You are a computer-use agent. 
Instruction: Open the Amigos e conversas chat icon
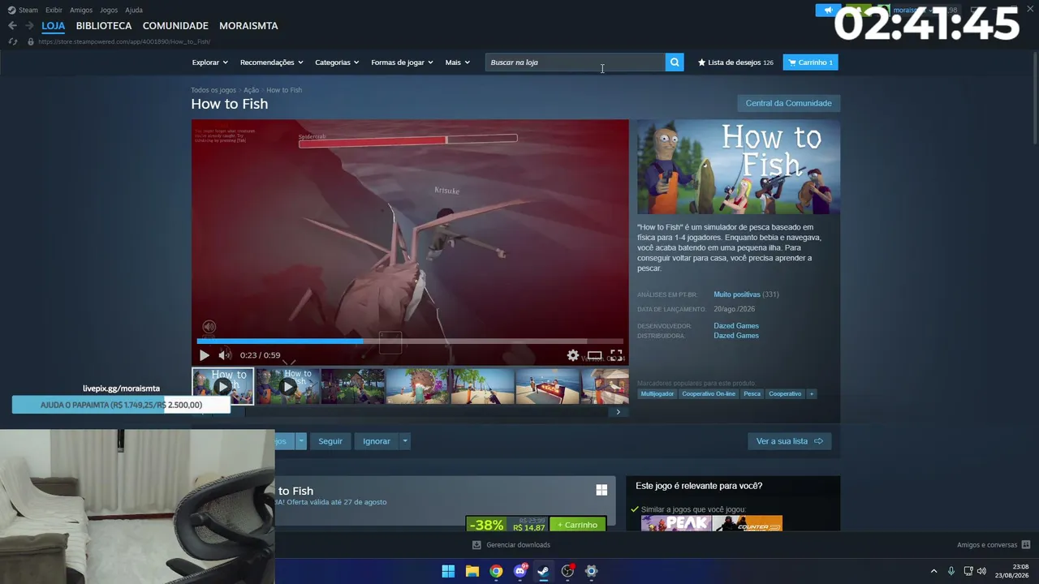pyautogui.click(x=1026, y=545)
